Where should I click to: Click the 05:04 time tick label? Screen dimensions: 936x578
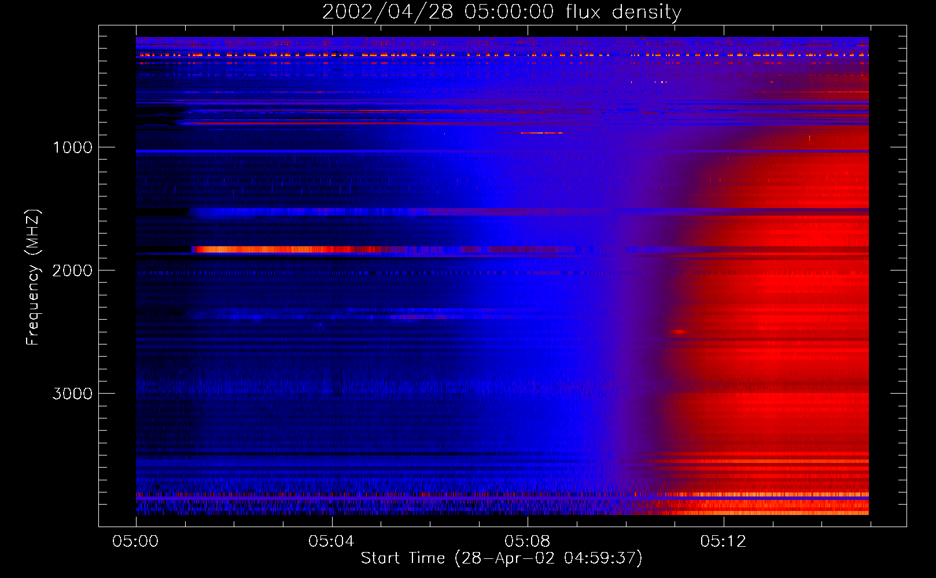[x=331, y=542]
